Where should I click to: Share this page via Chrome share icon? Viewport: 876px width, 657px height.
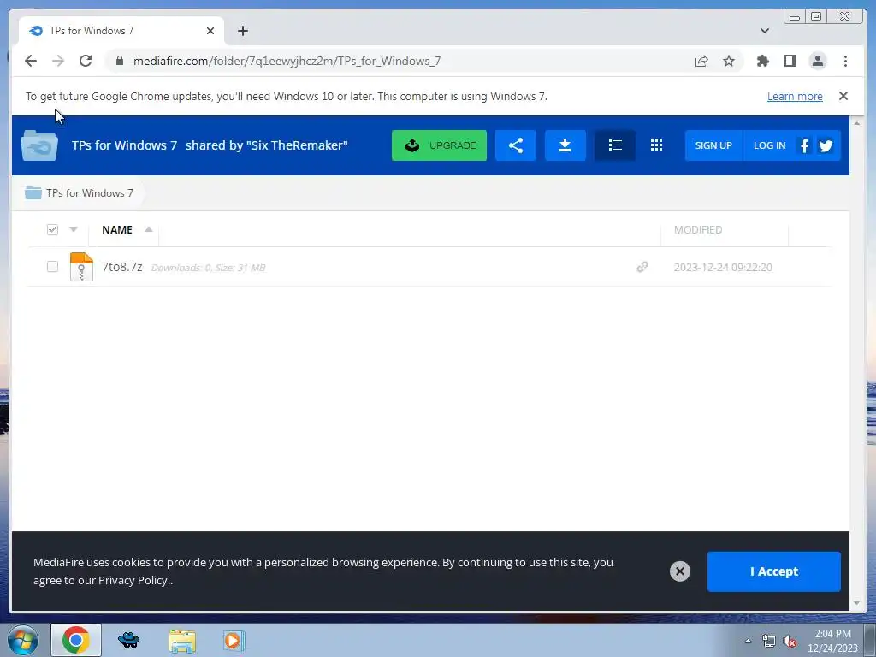[x=701, y=61]
